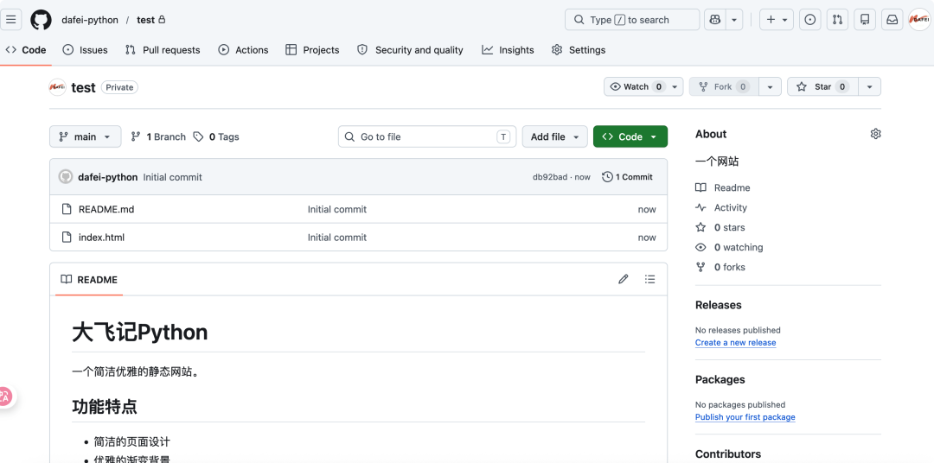Open the Add file dropdown
934x463 pixels.
554,136
